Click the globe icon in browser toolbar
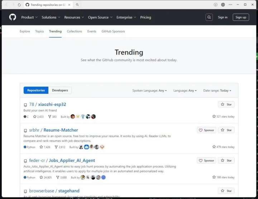 (x=223, y=5)
